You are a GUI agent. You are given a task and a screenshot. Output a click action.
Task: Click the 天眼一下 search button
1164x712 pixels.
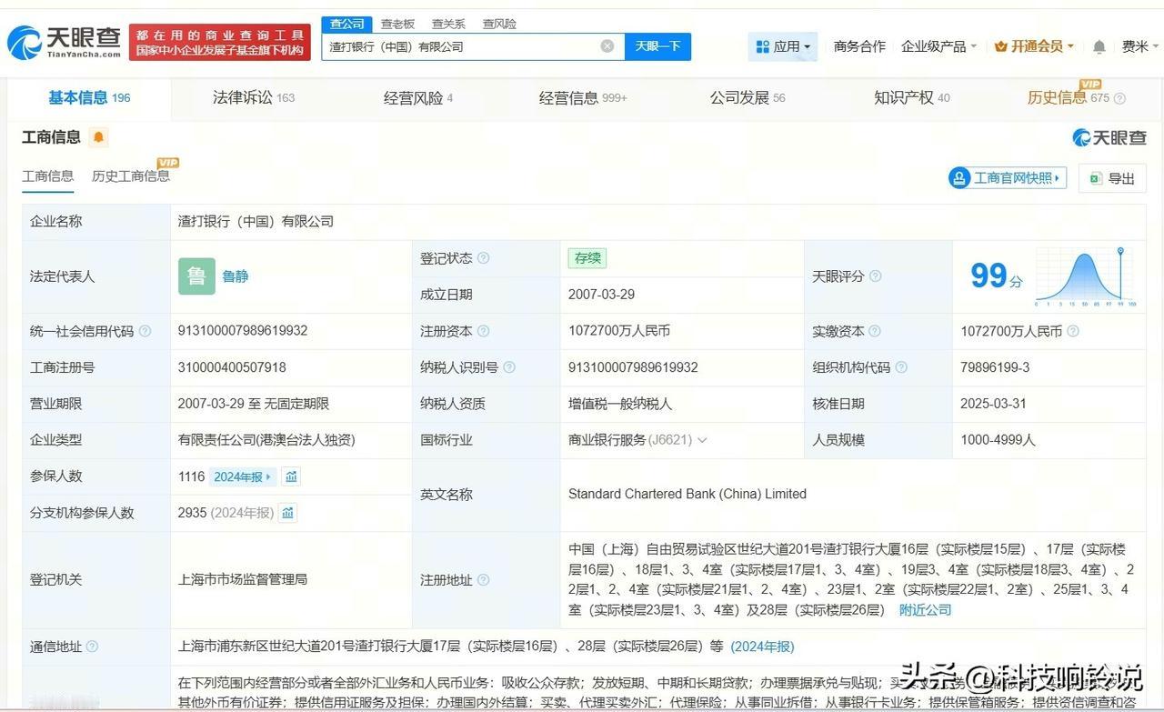(x=657, y=46)
